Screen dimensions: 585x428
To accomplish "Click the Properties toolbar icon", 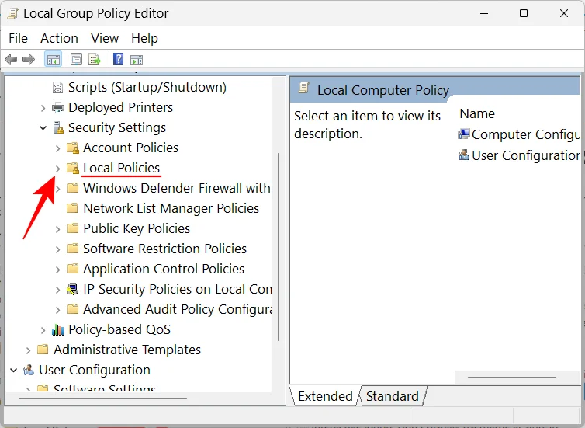I will click(76, 59).
